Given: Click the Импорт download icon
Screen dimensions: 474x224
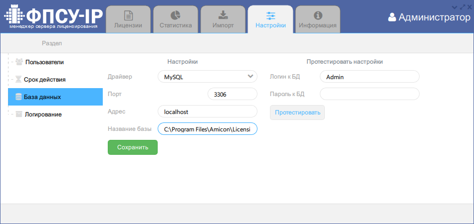Looking at the screenshot, I should pyautogui.click(x=223, y=15).
